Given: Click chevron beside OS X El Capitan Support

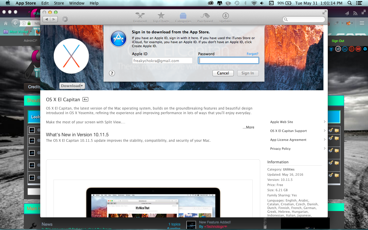Looking at the screenshot, I should [325, 131].
